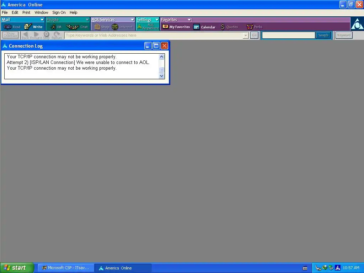Toggle Show Channels button
364x273 pixels.
pos(10,35)
